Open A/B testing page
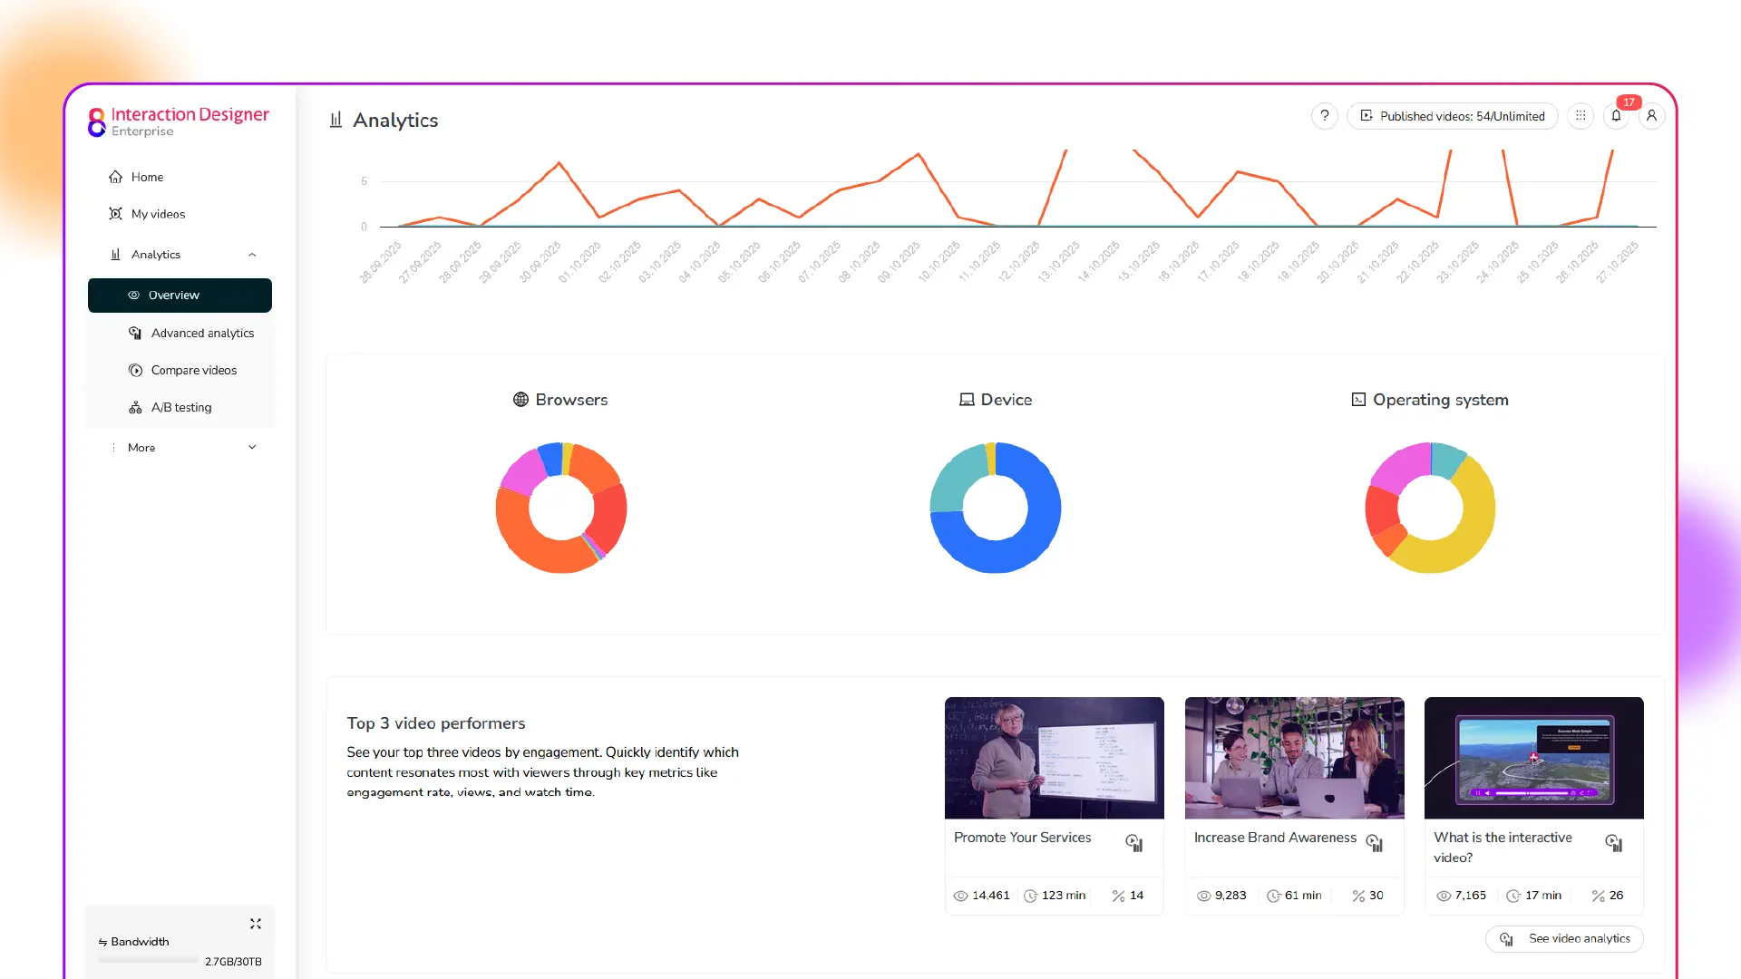Viewport: 1741px width, 979px height. (x=181, y=408)
